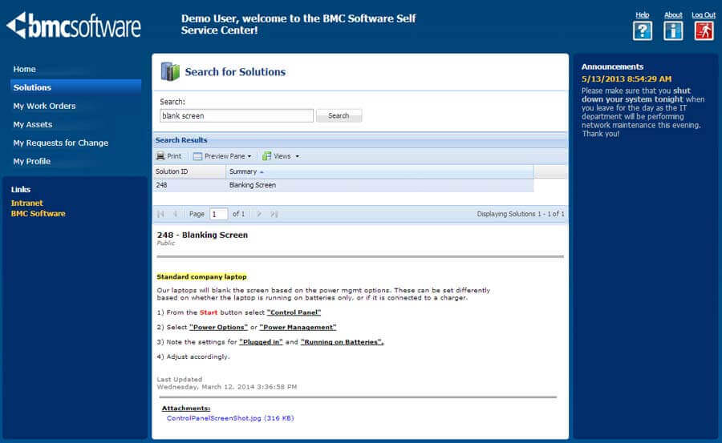Click the 'Last Updated' label

179,380
